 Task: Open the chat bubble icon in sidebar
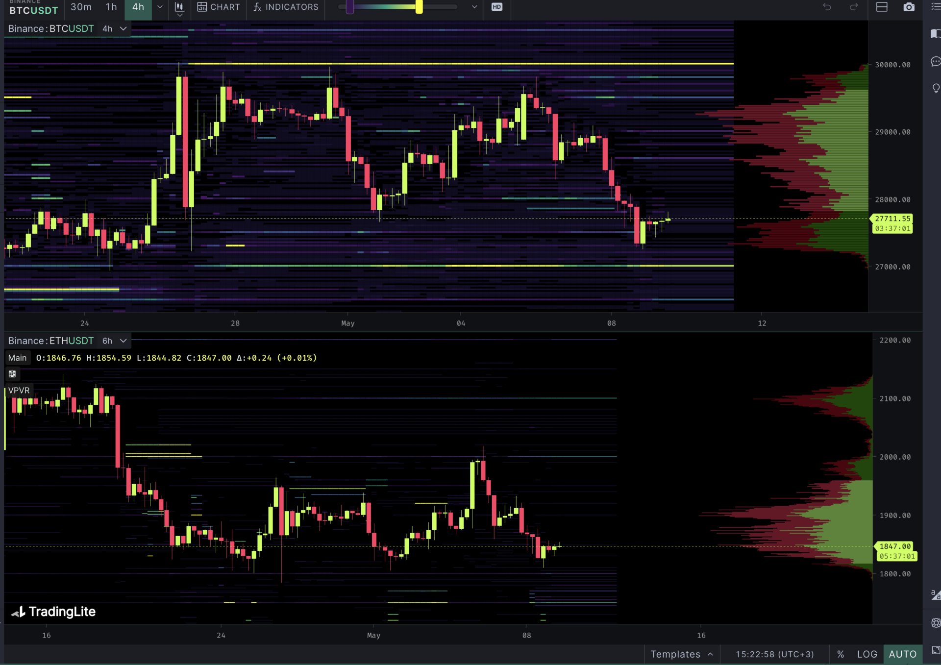click(x=935, y=61)
